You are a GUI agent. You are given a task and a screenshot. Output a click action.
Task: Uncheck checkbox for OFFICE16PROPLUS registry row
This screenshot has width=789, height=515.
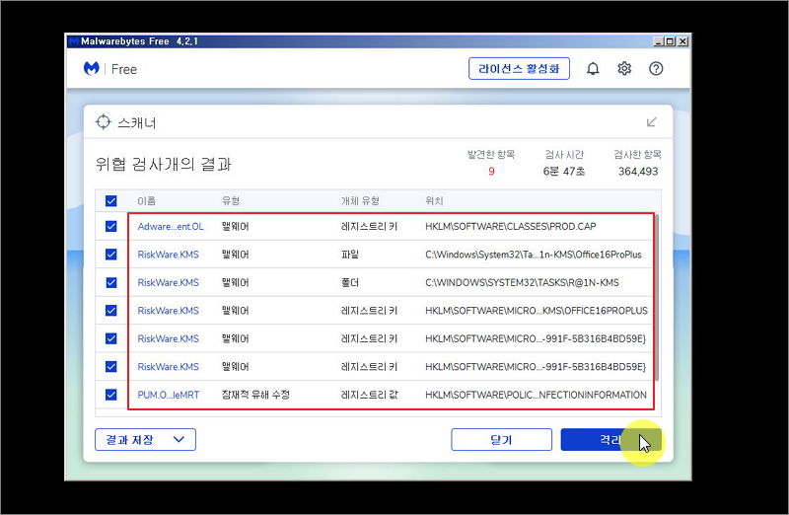(x=111, y=311)
